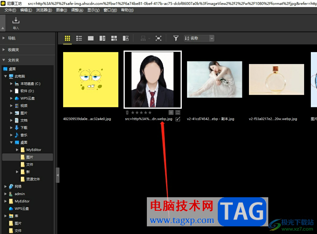
Task: Click filename v2-41cd74542...ebp - 副本.jpg
Action: pyautogui.click(x=210, y=119)
